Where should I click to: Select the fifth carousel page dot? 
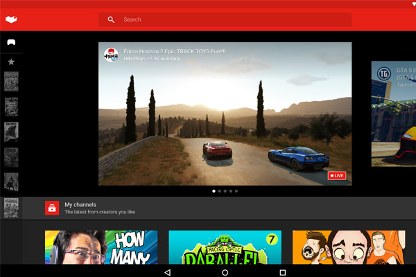236,191
